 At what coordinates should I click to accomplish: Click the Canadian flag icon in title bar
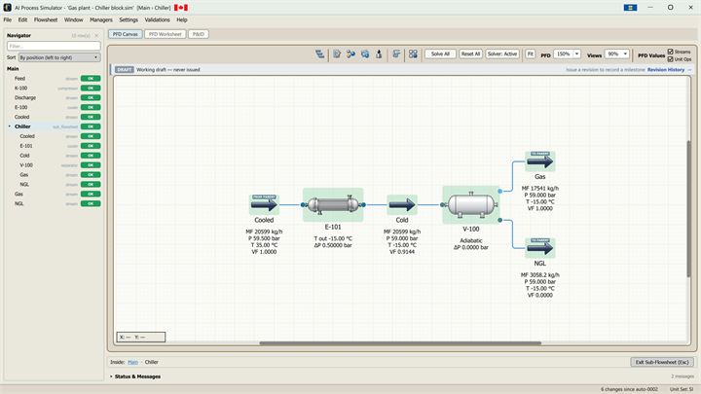click(181, 8)
